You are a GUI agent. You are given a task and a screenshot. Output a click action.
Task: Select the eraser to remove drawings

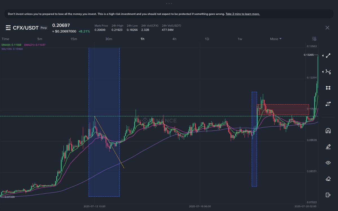coord(328,179)
